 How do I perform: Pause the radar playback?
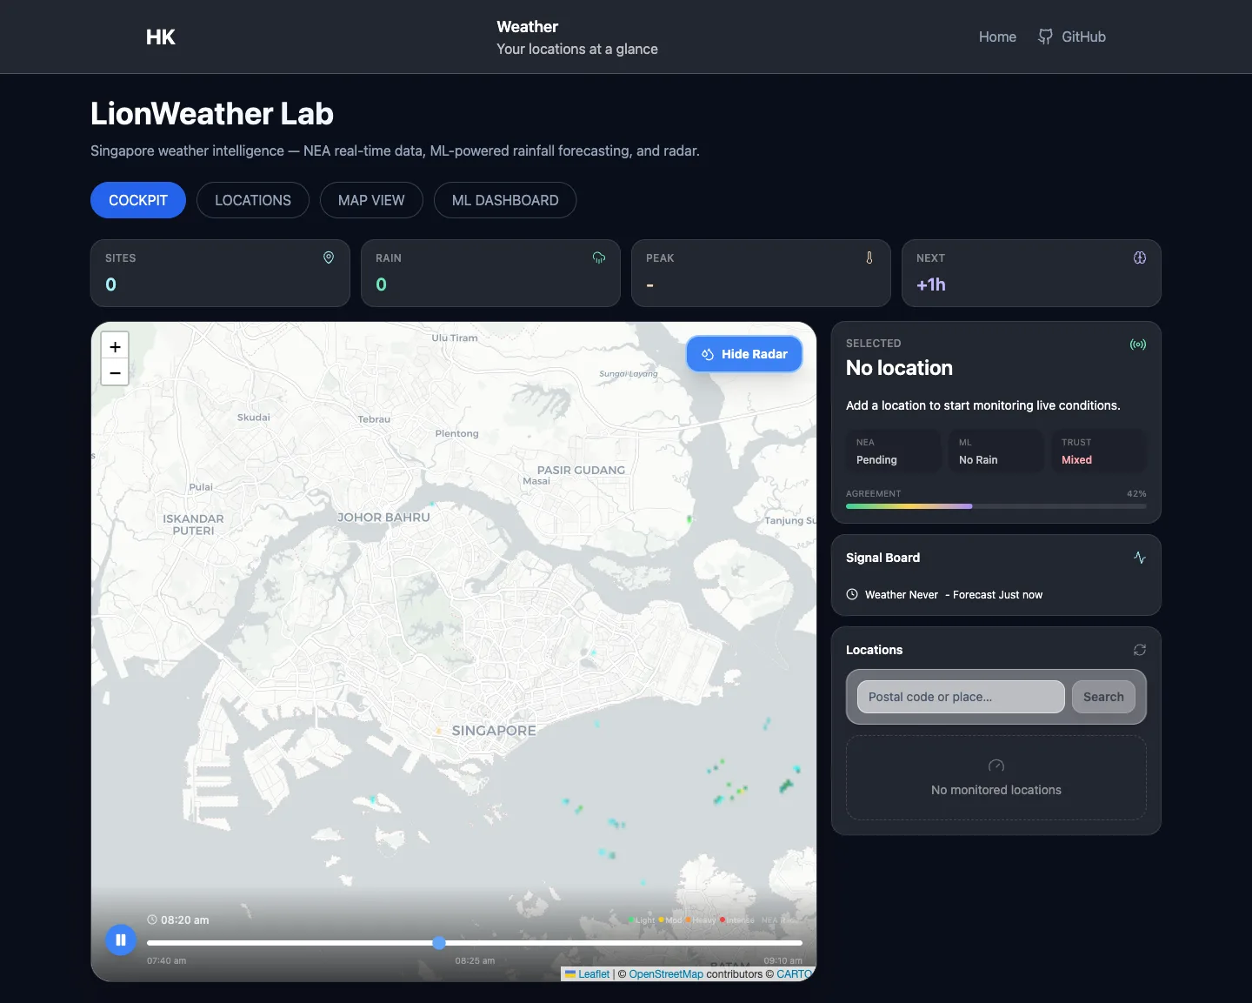pos(121,940)
